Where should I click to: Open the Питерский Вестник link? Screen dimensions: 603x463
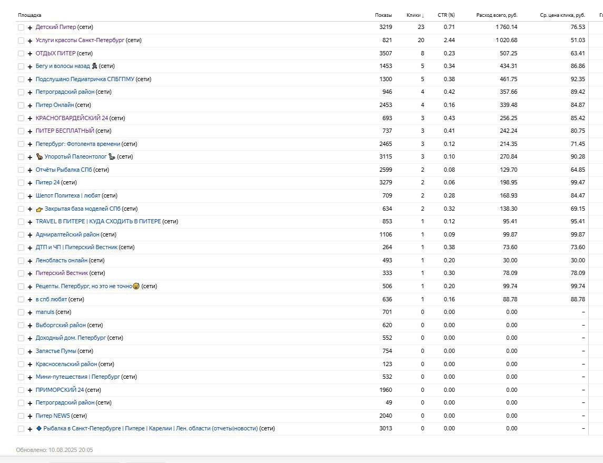tap(62, 273)
